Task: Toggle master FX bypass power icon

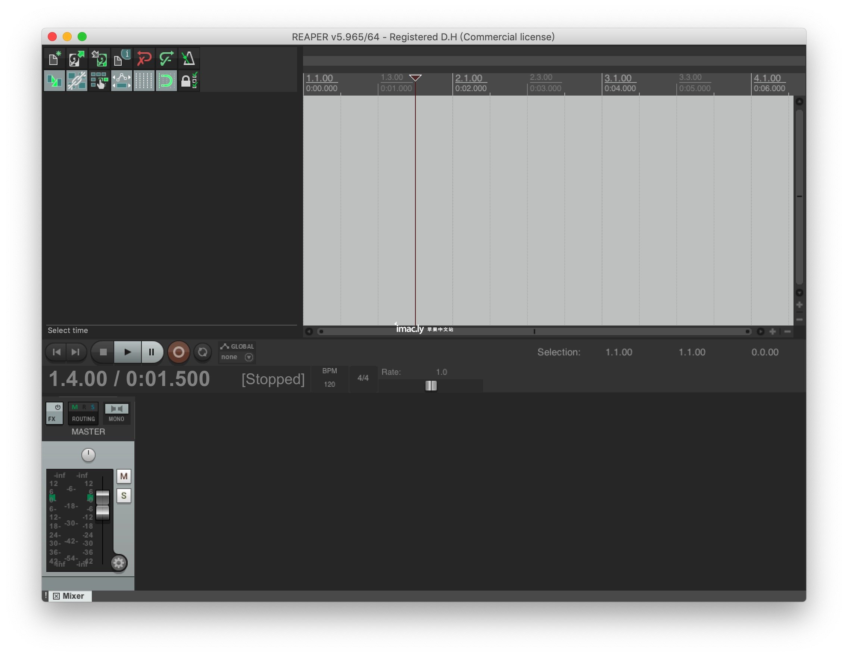Action: [57, 407]
